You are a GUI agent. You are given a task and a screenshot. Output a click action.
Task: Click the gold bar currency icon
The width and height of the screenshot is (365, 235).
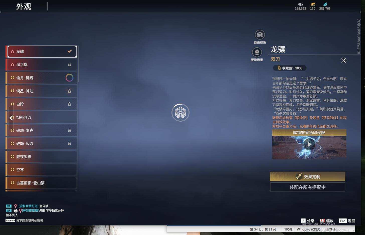313,4
